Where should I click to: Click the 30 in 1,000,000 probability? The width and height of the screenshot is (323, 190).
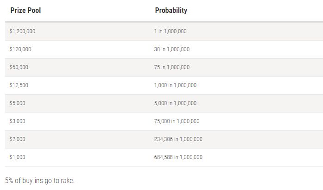(172, 49)
